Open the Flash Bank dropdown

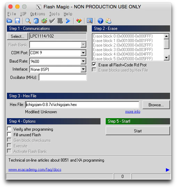pos(83,45)
